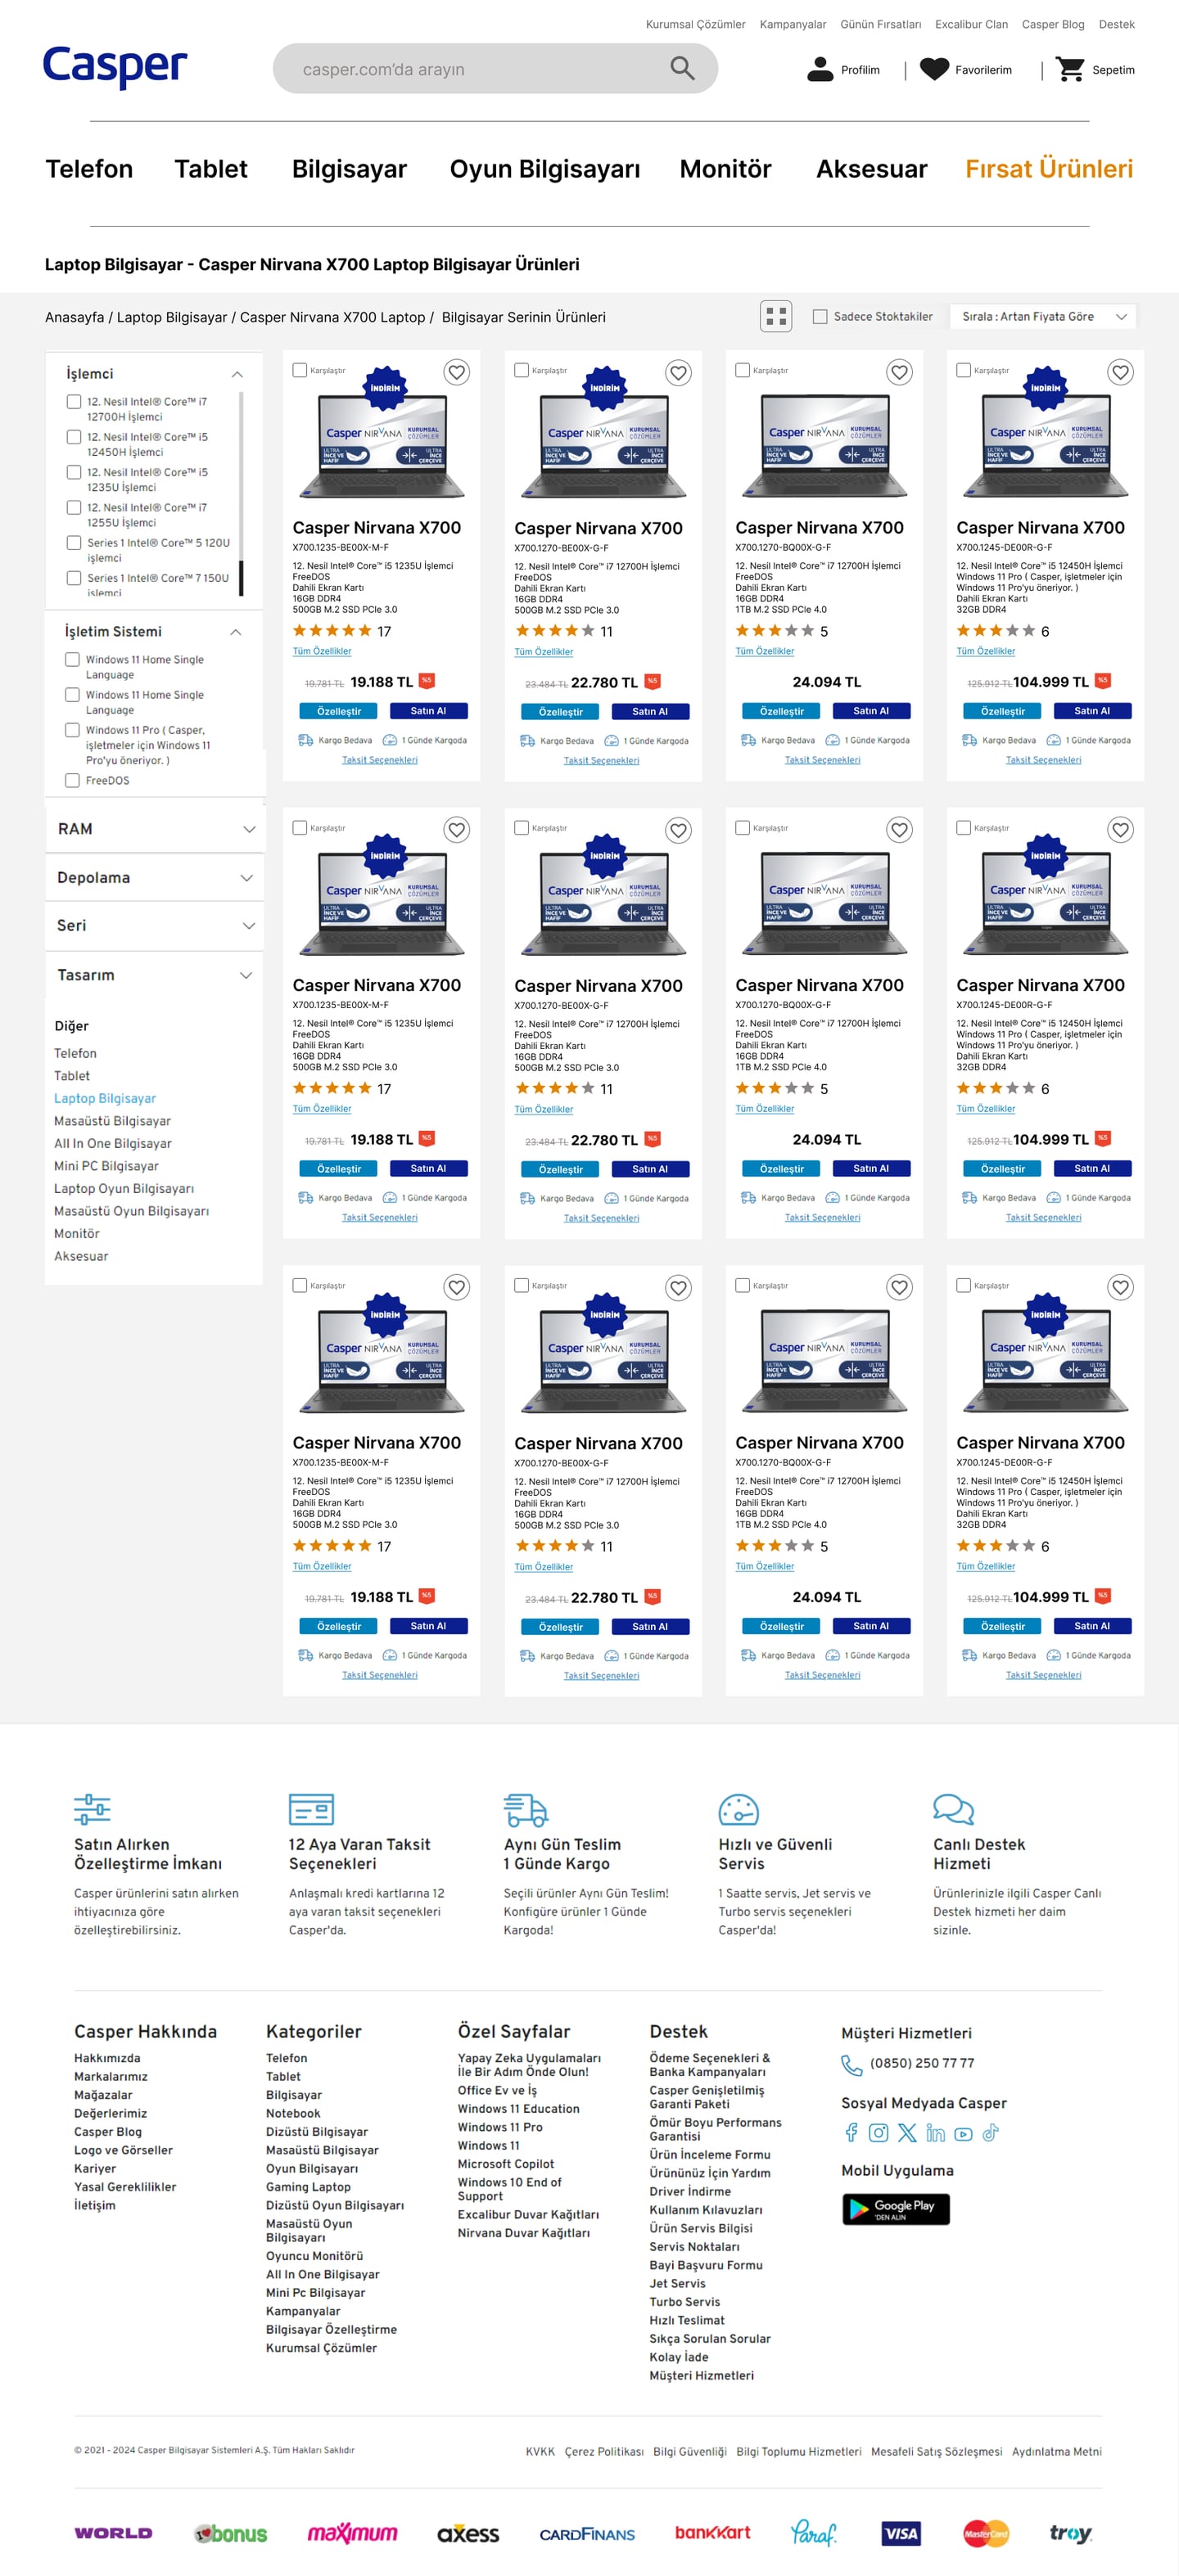Click the Aynı Gün Teslim truck icon
The width and height of the screenshot is (1179, 2576).
526,1809
